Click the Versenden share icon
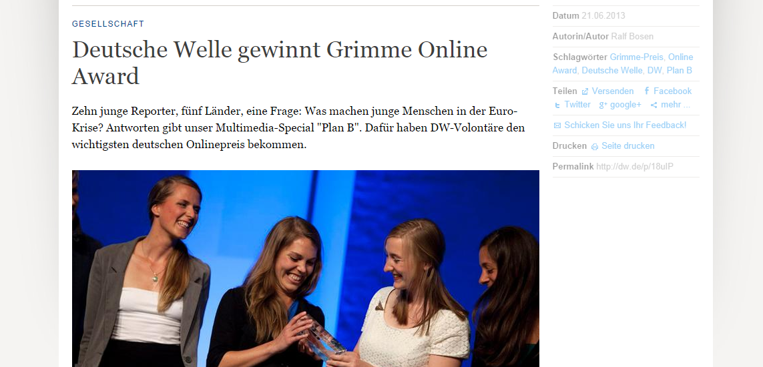This screenshot has height=367, width=763. point(585,91)
